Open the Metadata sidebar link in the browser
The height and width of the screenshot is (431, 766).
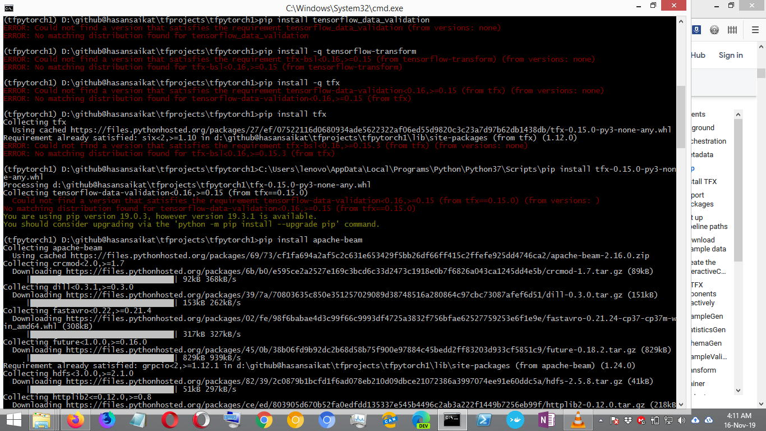[702, 155]
